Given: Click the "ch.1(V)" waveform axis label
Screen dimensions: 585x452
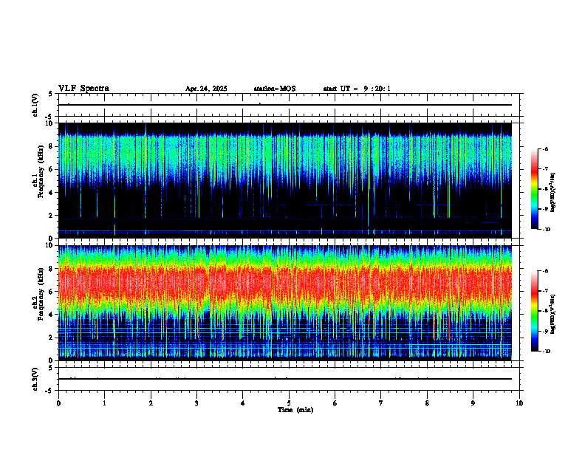Looking at the screenshot, I should [x=35, y=105].
